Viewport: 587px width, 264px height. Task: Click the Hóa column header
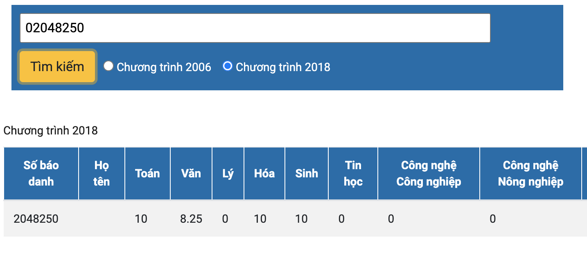pos(264,173)
